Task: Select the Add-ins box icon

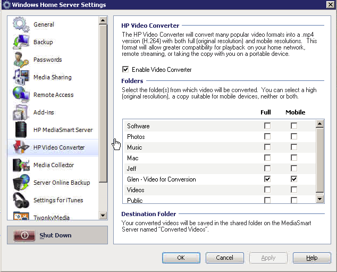Action: coord(21,112)
